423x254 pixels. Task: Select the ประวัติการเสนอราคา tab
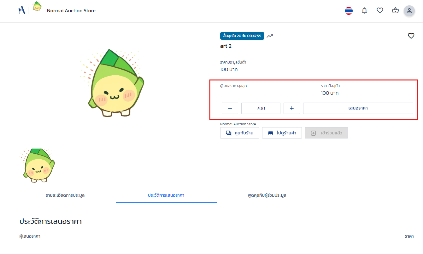point(166,195)
